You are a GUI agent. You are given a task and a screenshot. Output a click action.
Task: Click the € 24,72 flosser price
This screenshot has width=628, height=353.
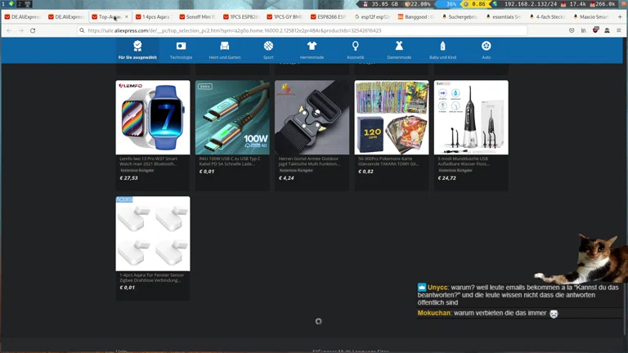(447, 178)
